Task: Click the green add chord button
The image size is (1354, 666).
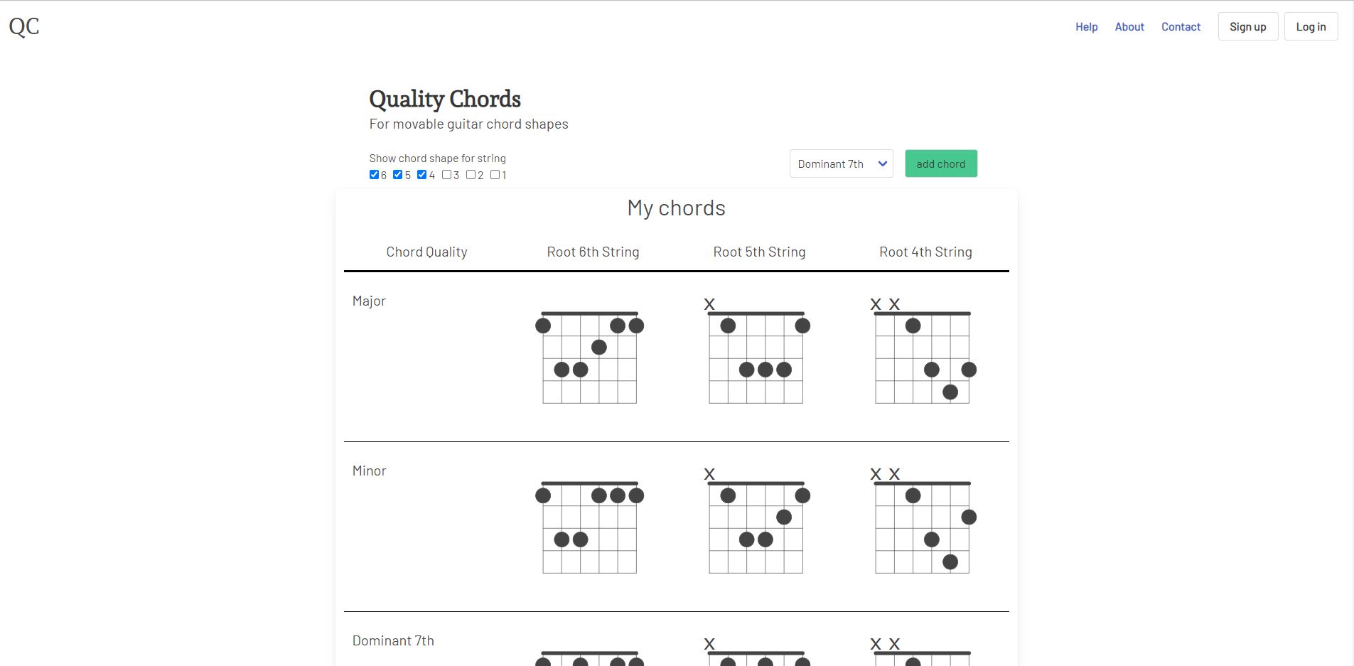Action: (941, 163)
